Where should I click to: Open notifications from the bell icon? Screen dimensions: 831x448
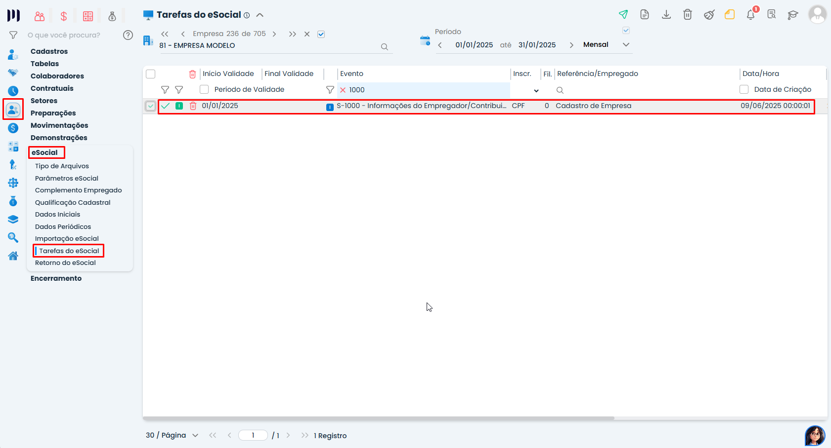[x=751, y=15]
